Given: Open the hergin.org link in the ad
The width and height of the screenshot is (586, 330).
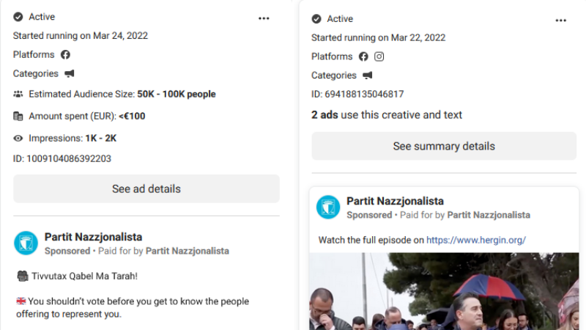Looking at the screenshot, I should point(475,240).
